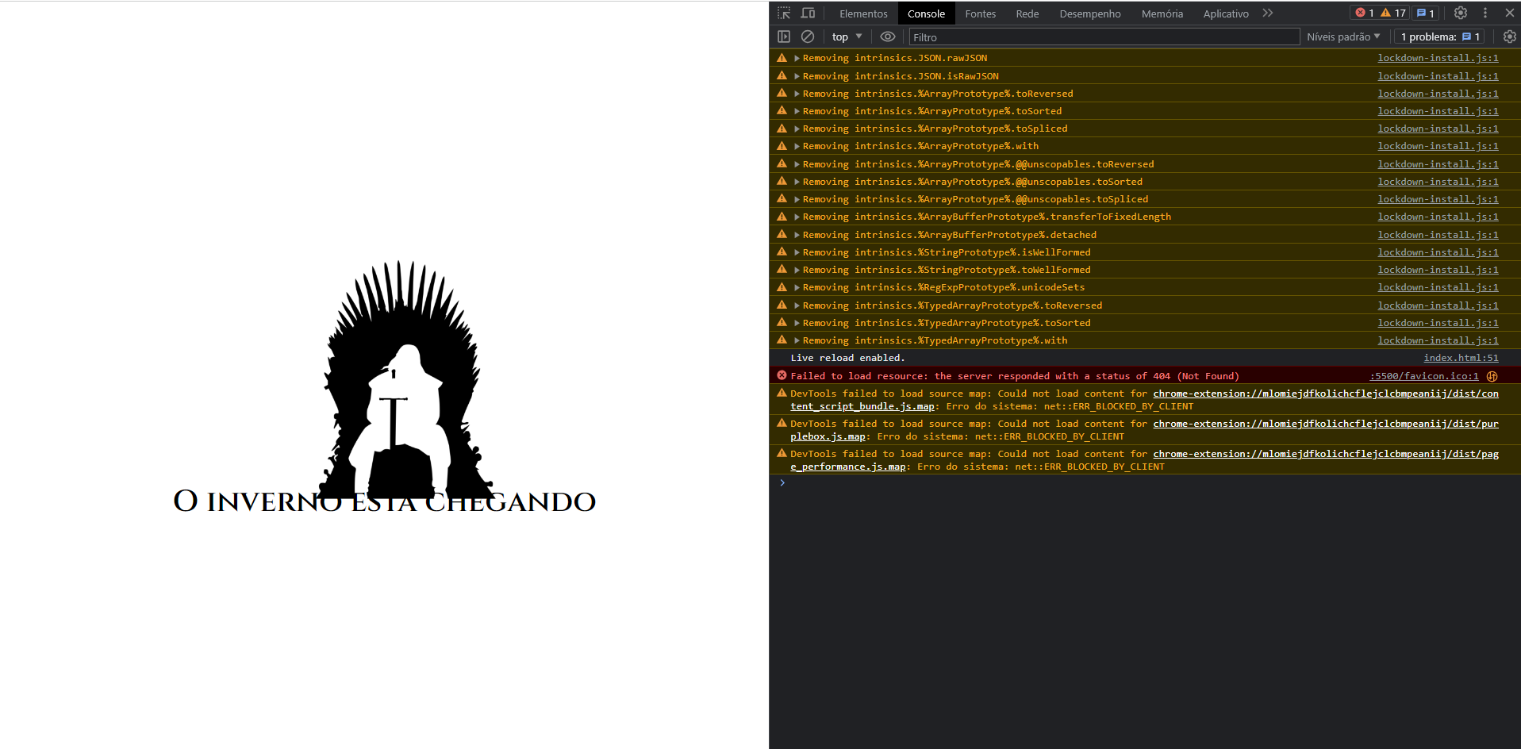
Task: Switch to the Aplicativo tab
Action: pyautogui.click(x=1225, y=13)
